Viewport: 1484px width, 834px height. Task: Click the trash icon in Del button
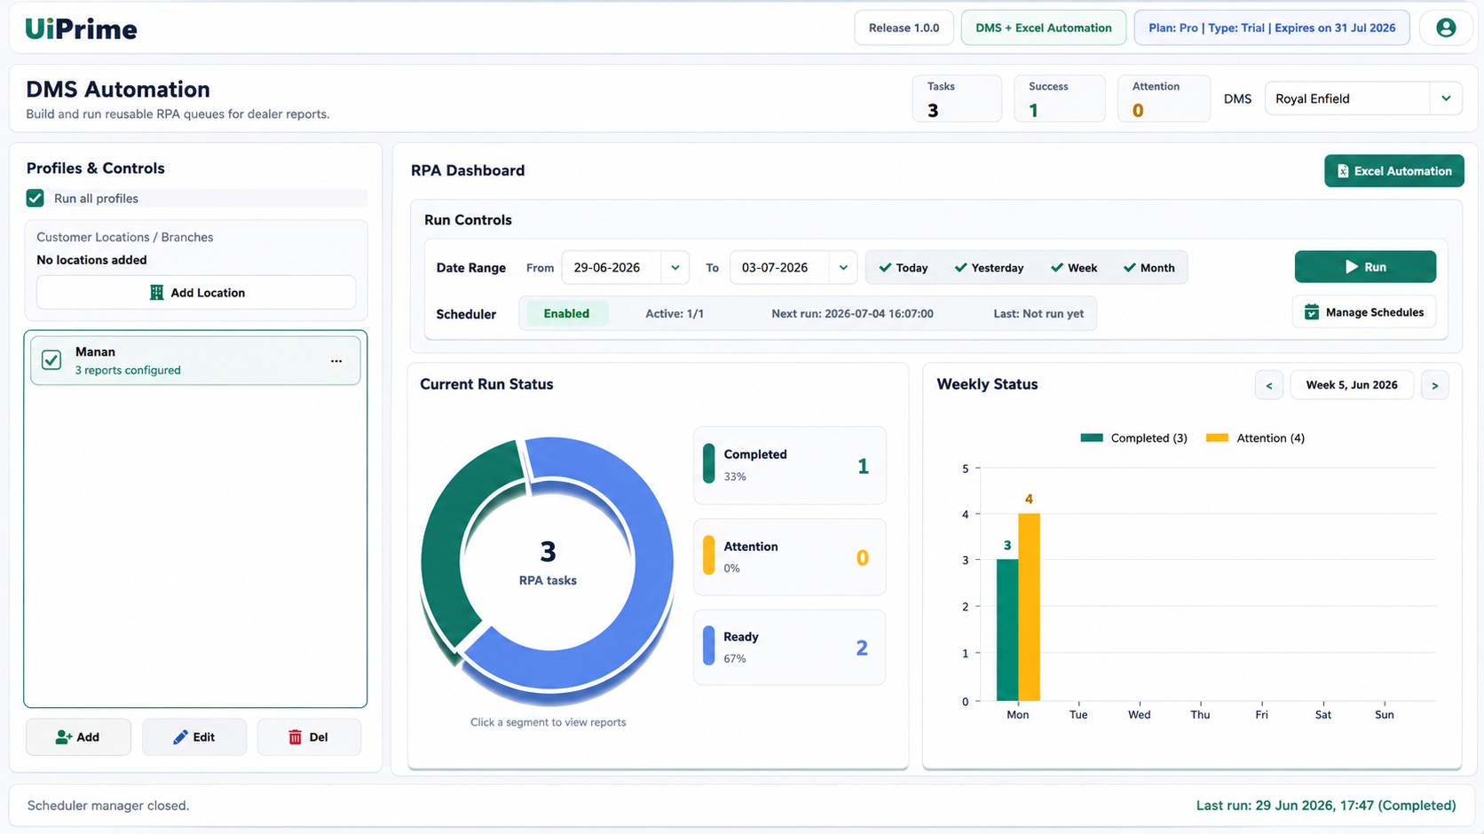[295, 737]
